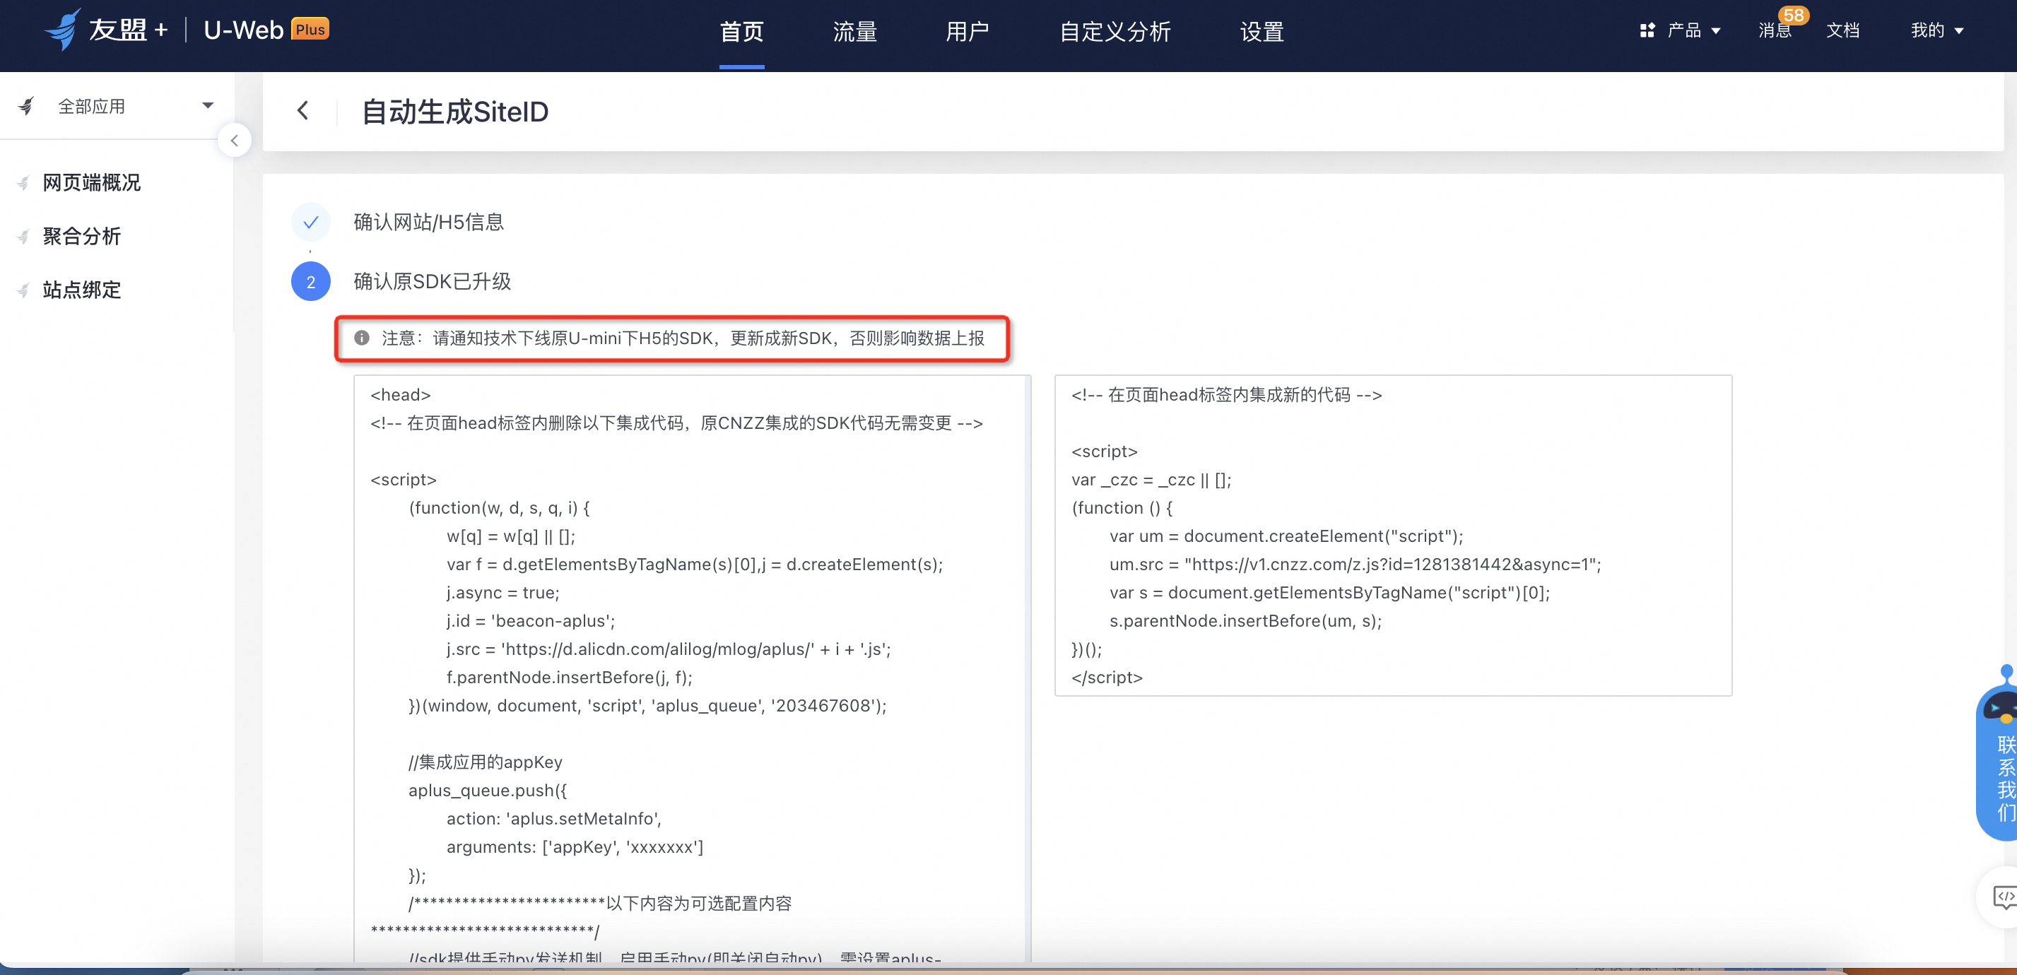Screen dimensions: 2017x975
Task: Switch to the 设置 tab
Action: pos(1262,32)
